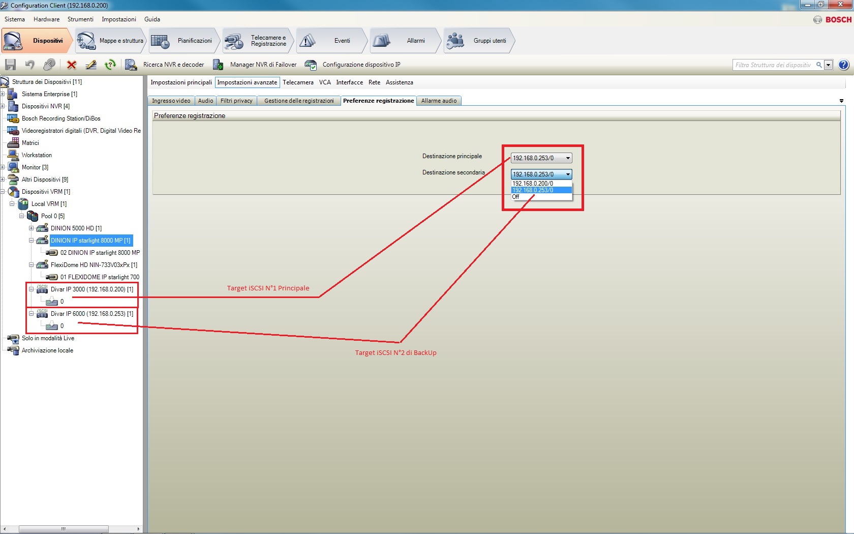Click the camera icon beside 02 DINION IP starlight
Viewport: 854px width, 534px height.
tap(52, 253)
